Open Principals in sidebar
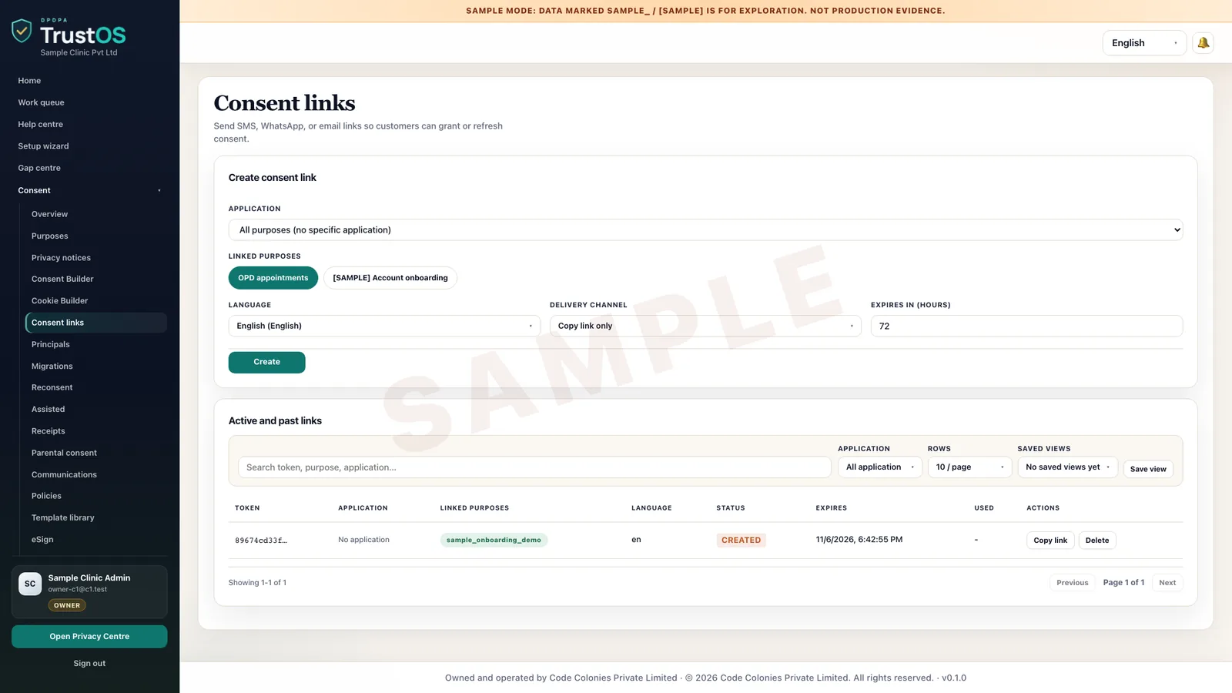 tap(51, 344)
